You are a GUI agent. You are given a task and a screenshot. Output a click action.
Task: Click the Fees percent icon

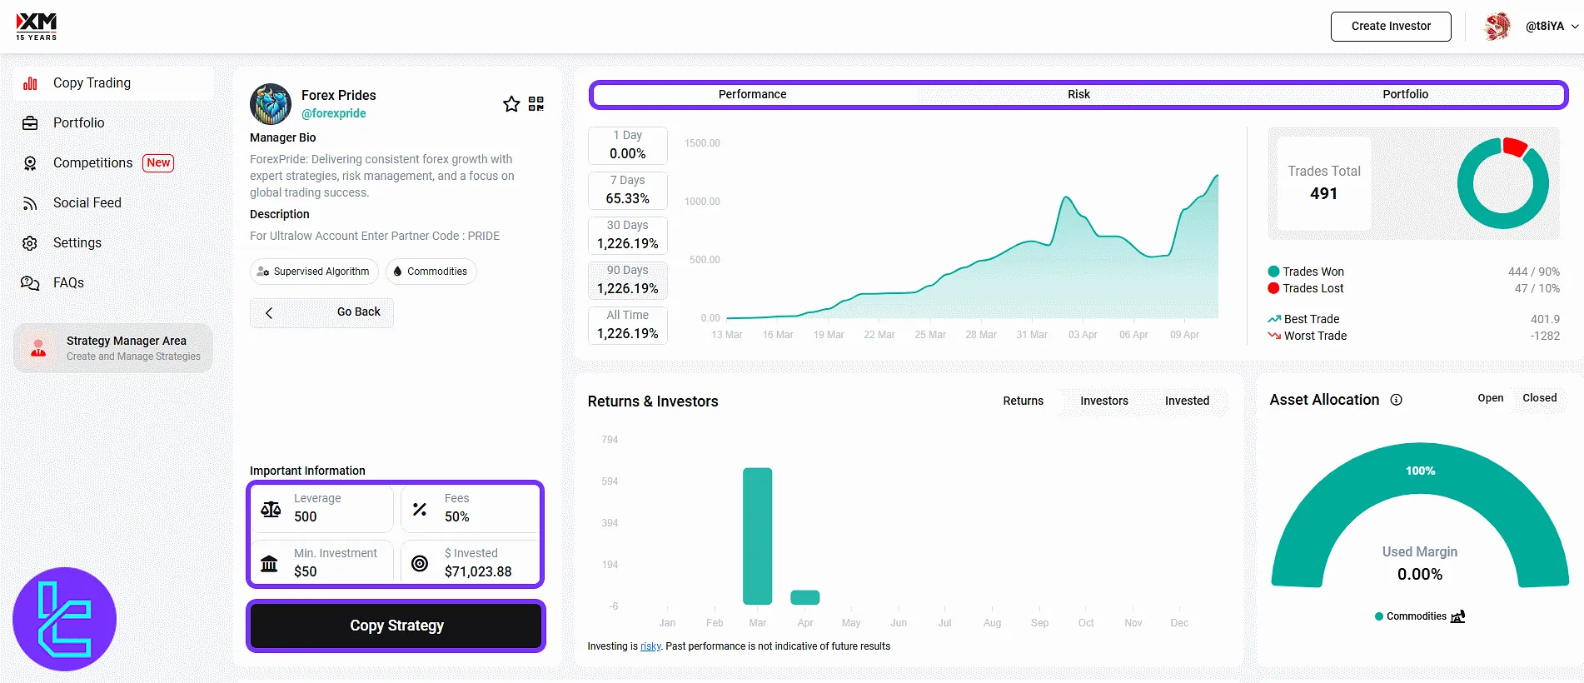(420, 509)
